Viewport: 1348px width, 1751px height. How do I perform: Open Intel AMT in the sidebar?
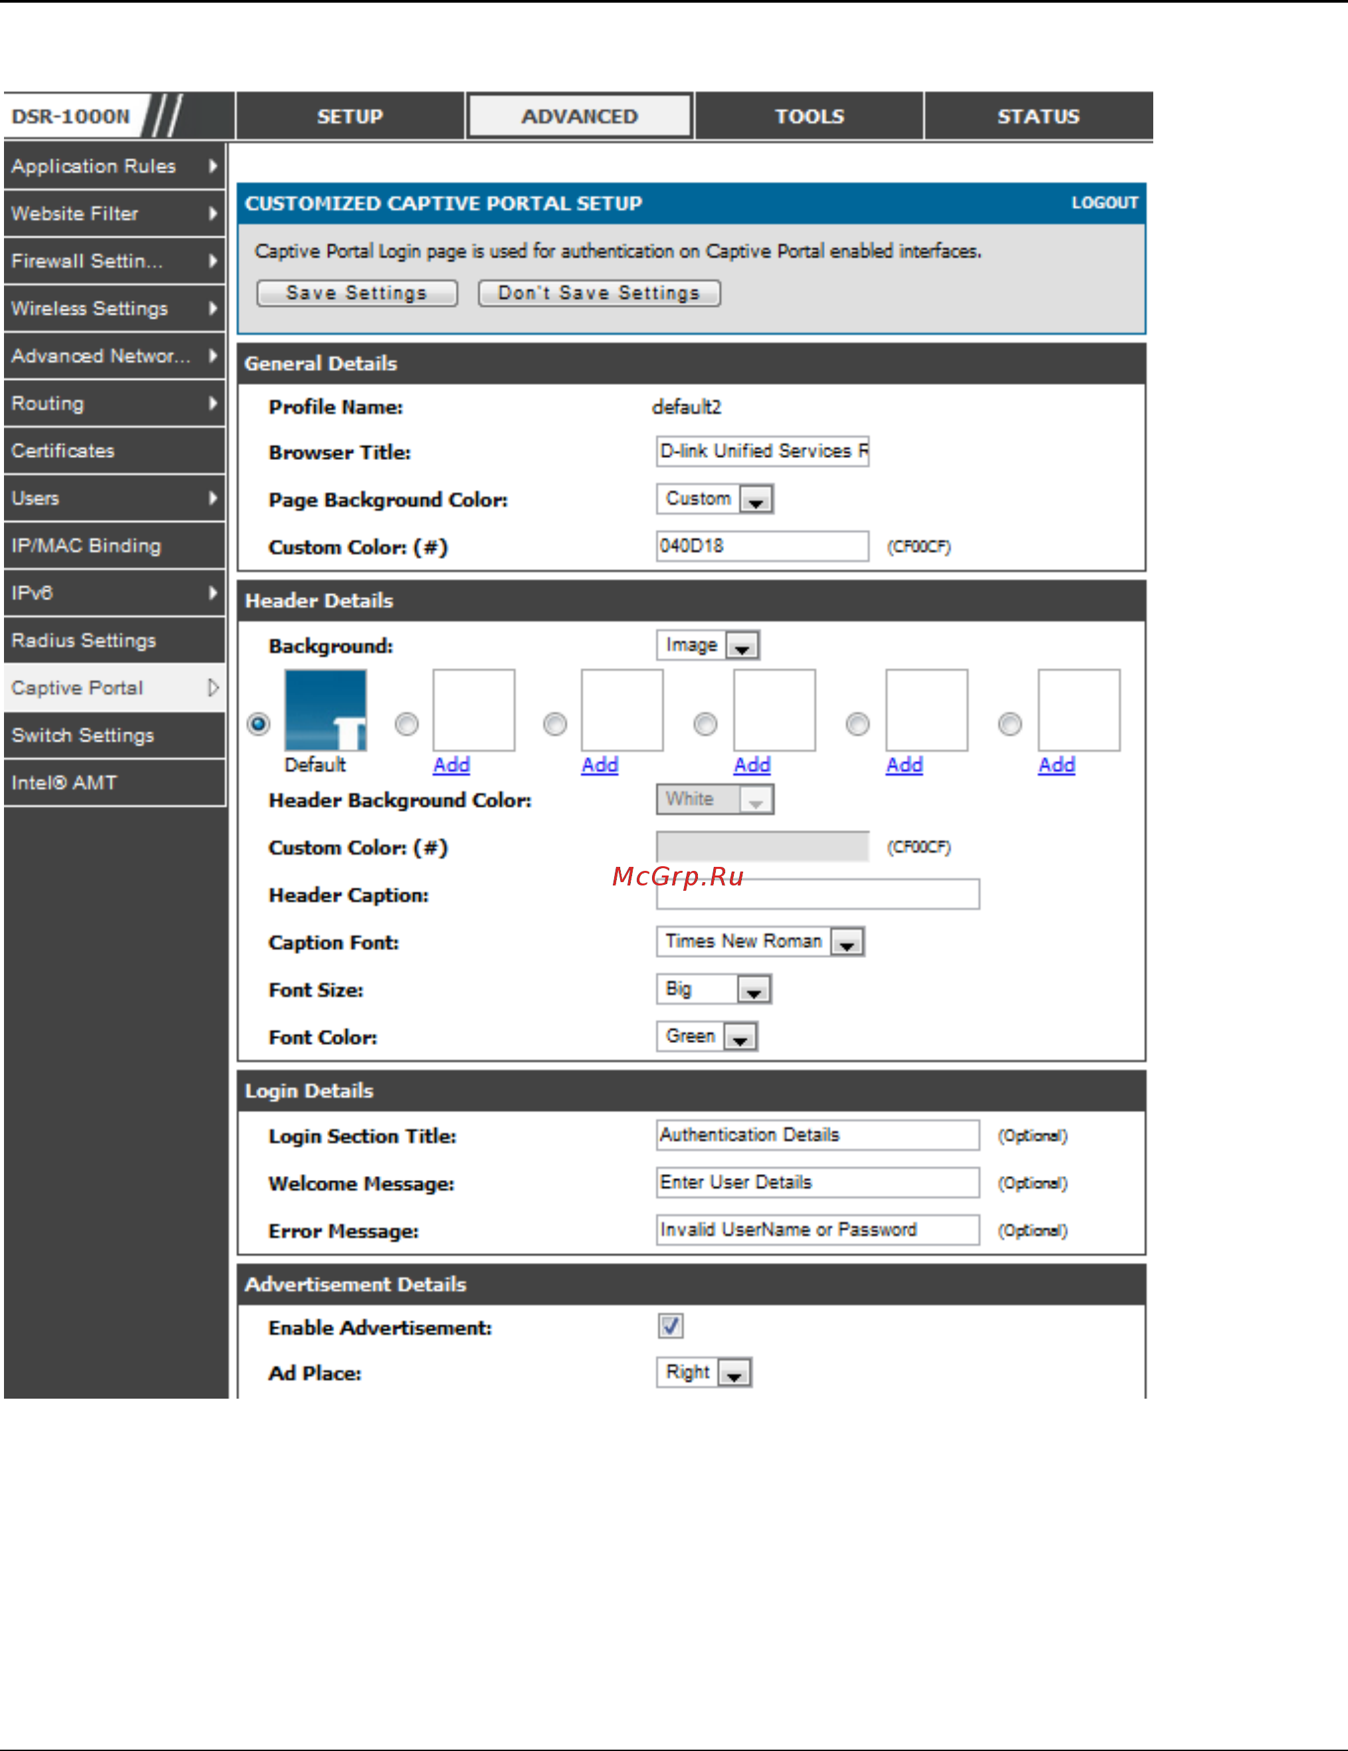click(x=114, y=782)
